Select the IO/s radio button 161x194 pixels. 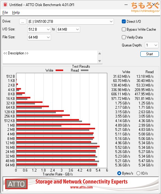pyautogui.click(x=138, y=173)
